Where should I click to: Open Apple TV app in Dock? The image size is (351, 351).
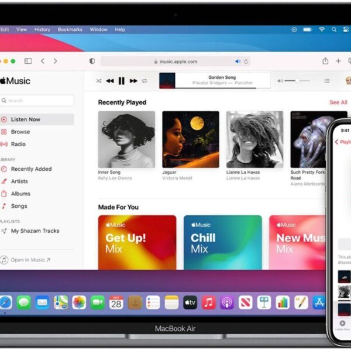click(x=190, y=302)
